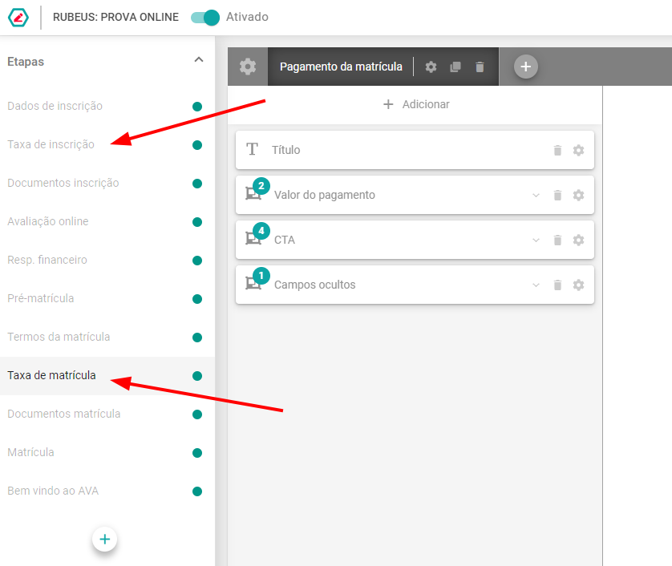The image size is (672, 566).
Task: Click the Adicionar button
Action: [x=415, y=104]
